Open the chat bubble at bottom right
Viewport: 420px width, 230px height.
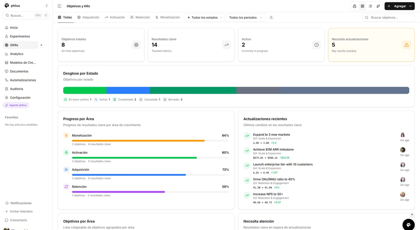pos(408,224)
